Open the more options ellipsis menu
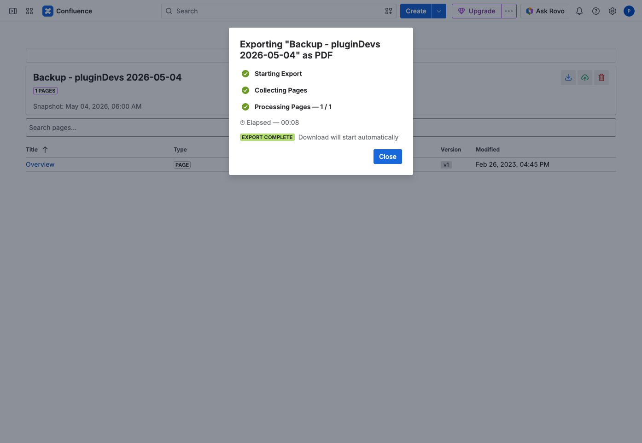 (509, 11)
